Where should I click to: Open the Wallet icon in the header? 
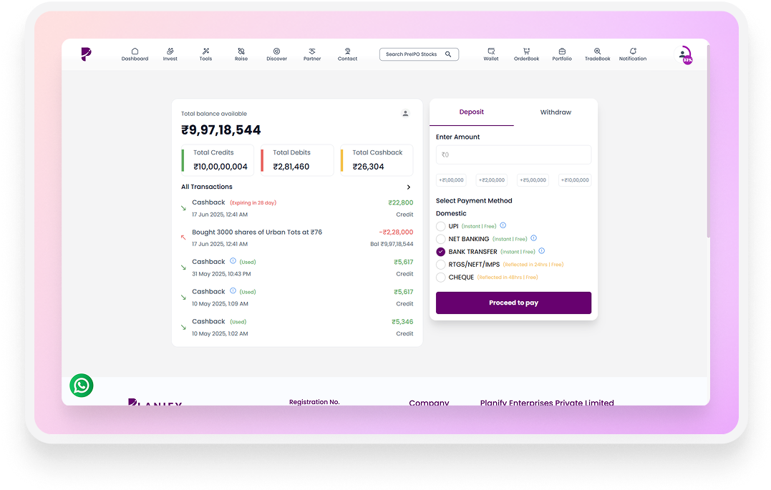pyautogui.click(x=491, y=51)
